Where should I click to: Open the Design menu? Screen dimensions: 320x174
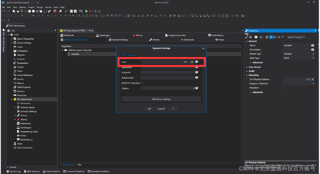point(40,7)
